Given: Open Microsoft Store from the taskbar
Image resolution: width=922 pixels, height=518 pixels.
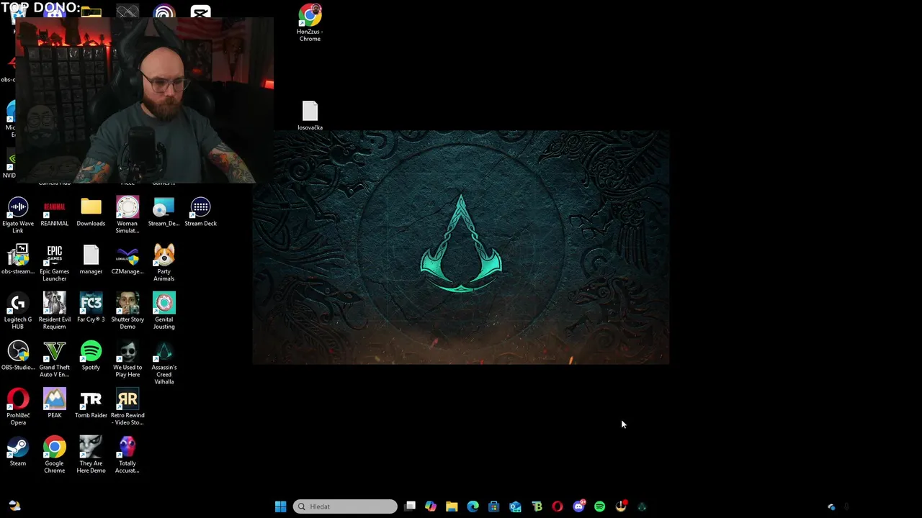Looking at the screenshot, I should [x=493, y=506].
